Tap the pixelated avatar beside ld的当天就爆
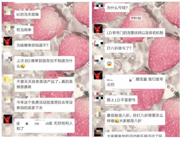182x141 pixels. 8,10
